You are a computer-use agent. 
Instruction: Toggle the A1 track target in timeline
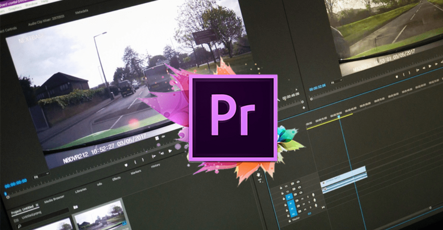(x=290, y=203)
